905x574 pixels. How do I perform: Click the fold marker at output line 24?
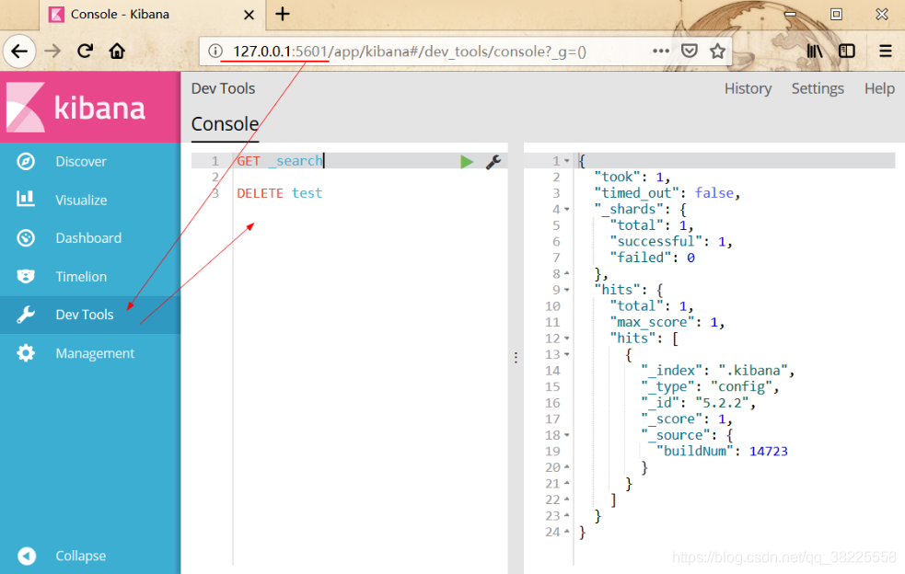[x=567, y=532]
